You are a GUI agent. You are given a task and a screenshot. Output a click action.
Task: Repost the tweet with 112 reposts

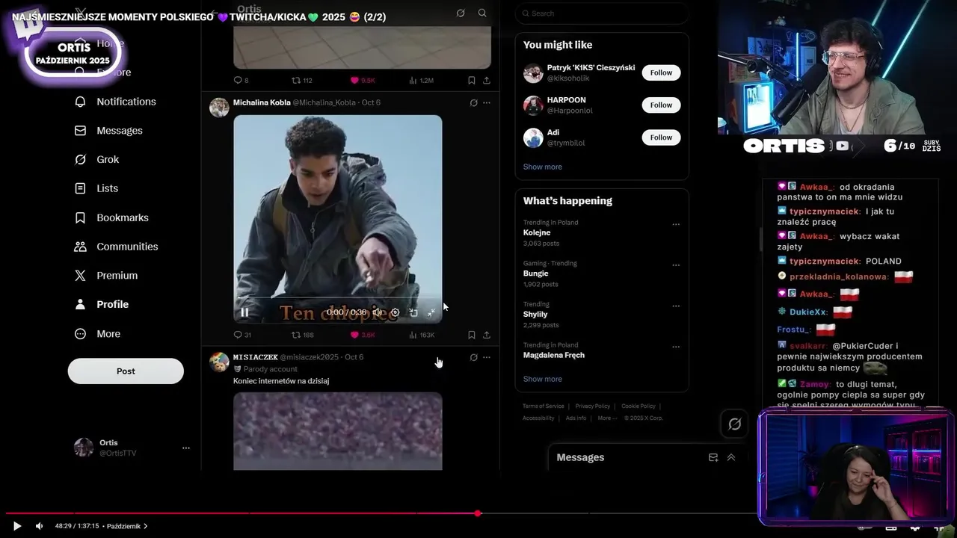[296, 80]
